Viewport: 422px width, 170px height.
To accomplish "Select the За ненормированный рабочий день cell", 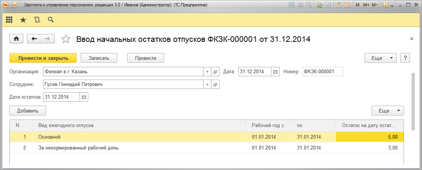I will tap(139, 148).
